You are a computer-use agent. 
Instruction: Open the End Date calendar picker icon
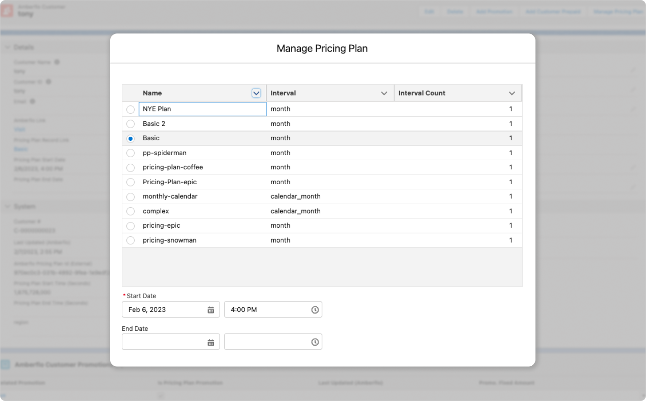[x=211, y=343]
